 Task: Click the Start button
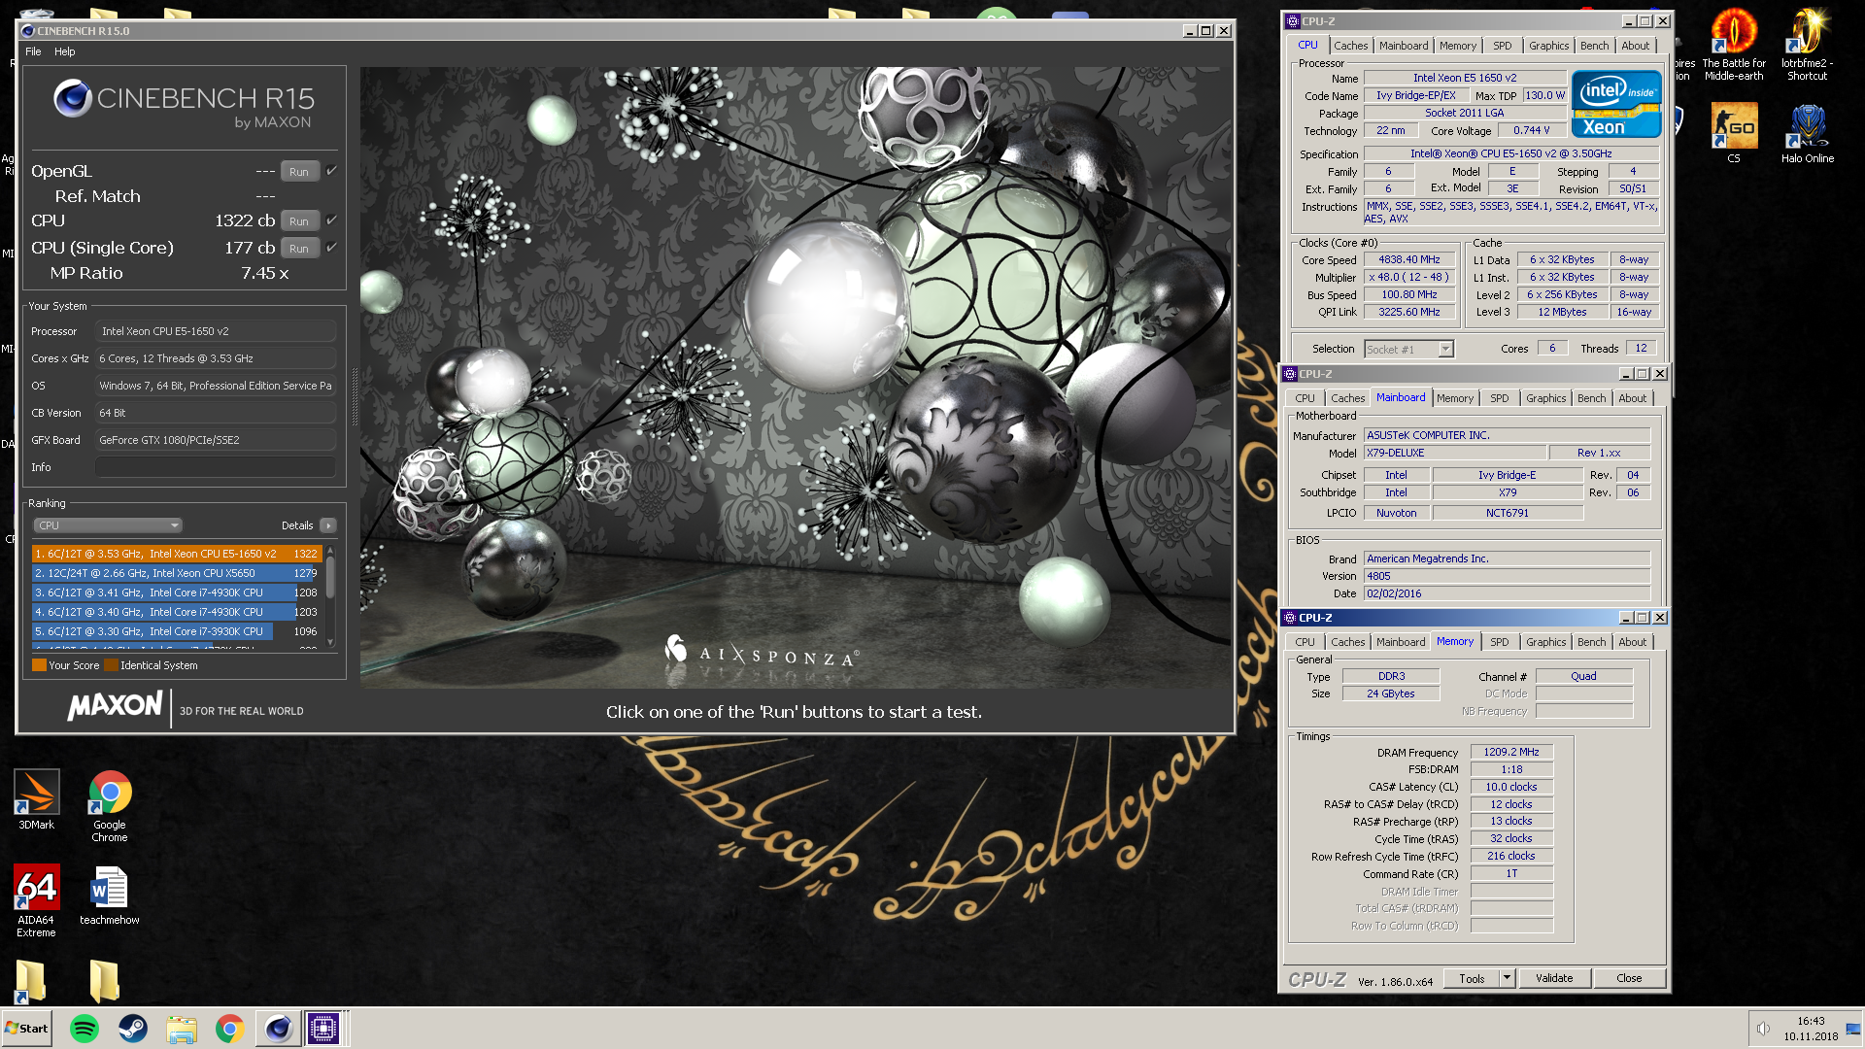[26, 1028]
